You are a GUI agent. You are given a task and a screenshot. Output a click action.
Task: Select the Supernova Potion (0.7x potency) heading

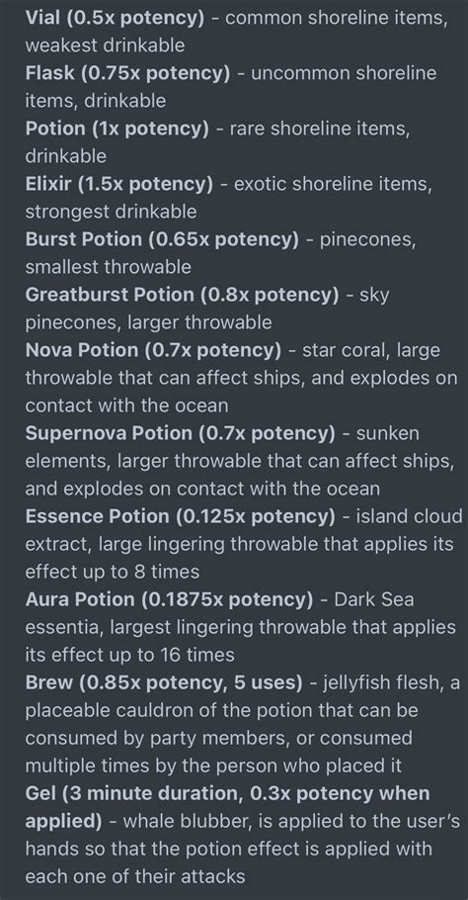pyautogui.click(x=180, y=433)
